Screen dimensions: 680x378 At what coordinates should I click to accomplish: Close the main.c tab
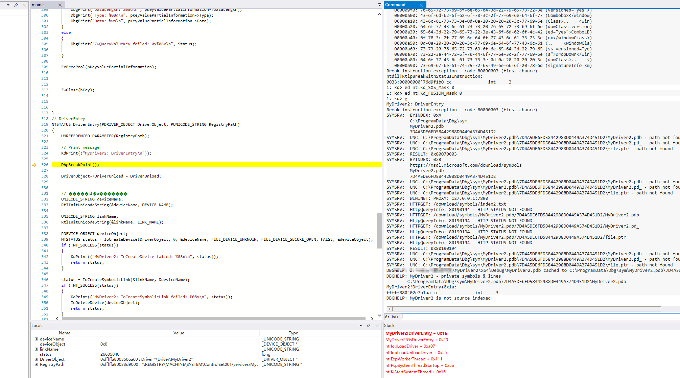point(60,5)
